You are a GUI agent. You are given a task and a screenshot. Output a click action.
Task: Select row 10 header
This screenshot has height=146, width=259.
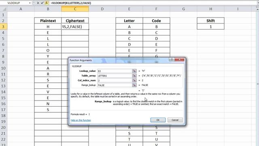4,68
